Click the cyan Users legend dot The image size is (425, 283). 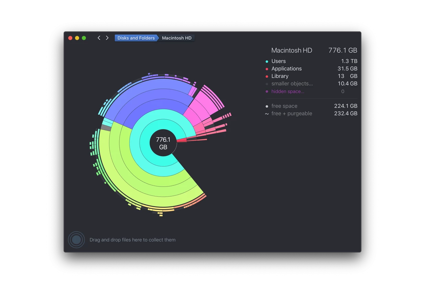pyautogui.click(x=267, y=61)
